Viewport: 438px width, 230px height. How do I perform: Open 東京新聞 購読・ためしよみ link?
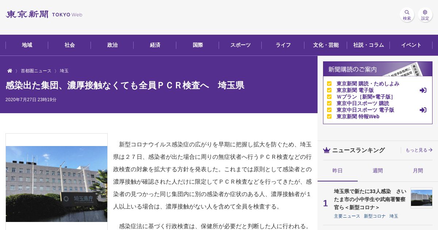368,84
